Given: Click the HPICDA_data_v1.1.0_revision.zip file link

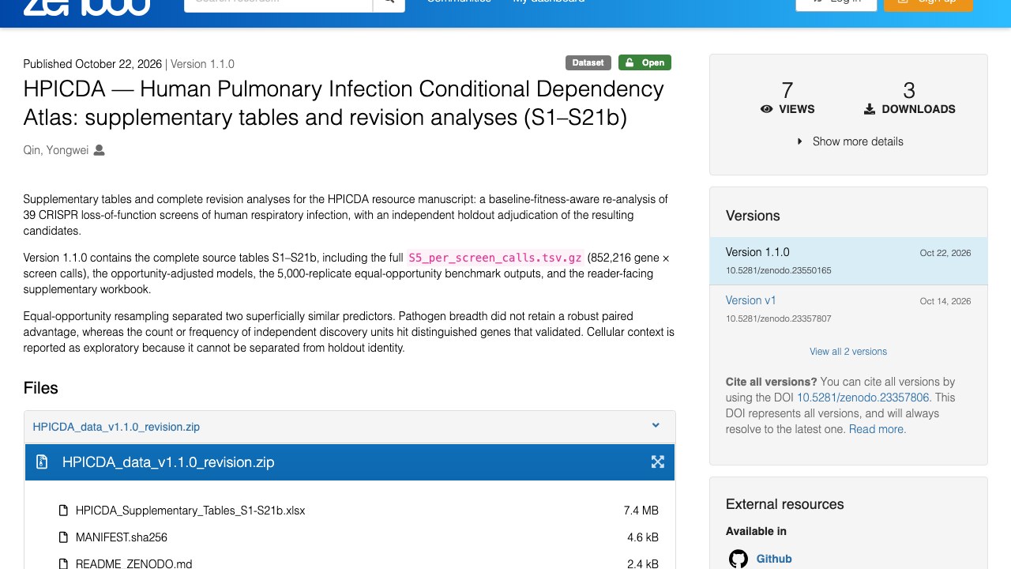Looking at the screenshot, I should click(x=116, y=427).
